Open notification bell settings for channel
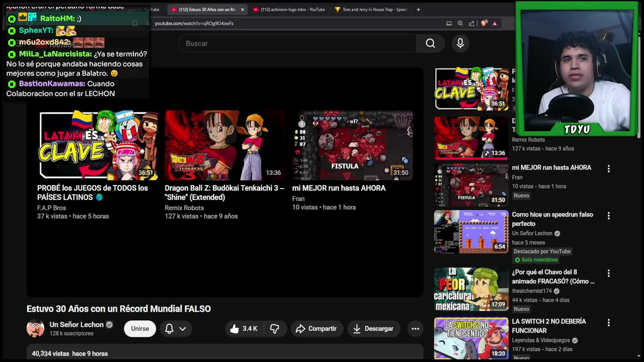 [176, 329]
